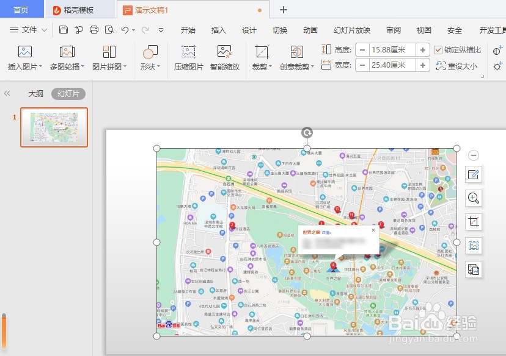Decrease height with minus stepper
Screen dimensions: 506x356
coord(362,50)
